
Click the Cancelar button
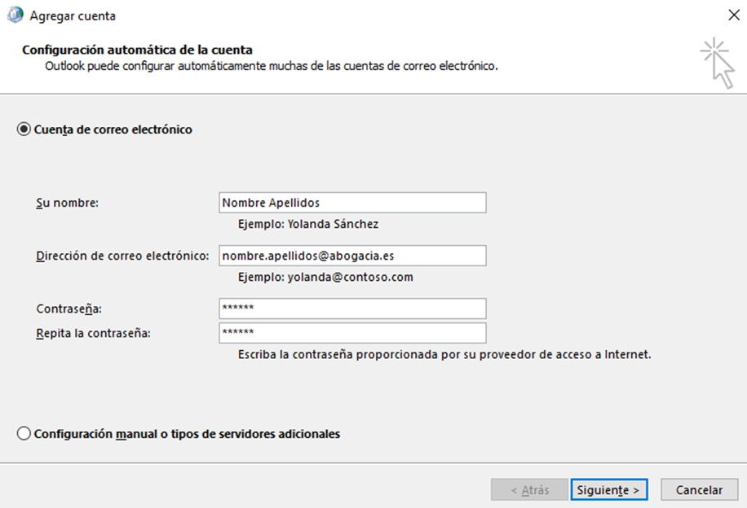coord(699,490)
